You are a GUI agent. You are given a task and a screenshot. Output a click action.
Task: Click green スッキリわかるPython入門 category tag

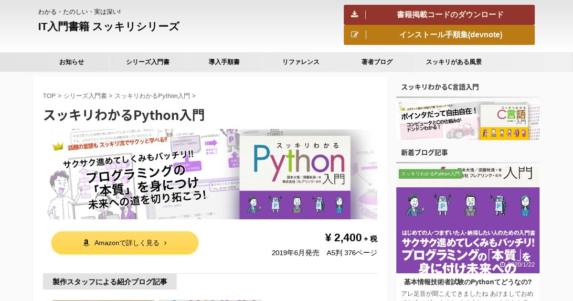coord(431,174)
